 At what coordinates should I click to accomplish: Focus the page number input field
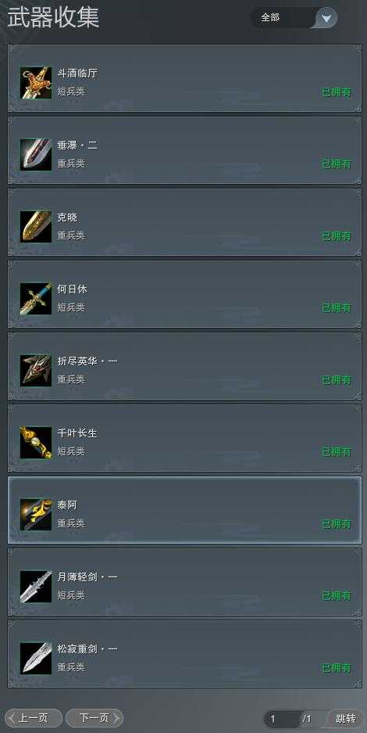pyautogui.click(x=282, y=719)
